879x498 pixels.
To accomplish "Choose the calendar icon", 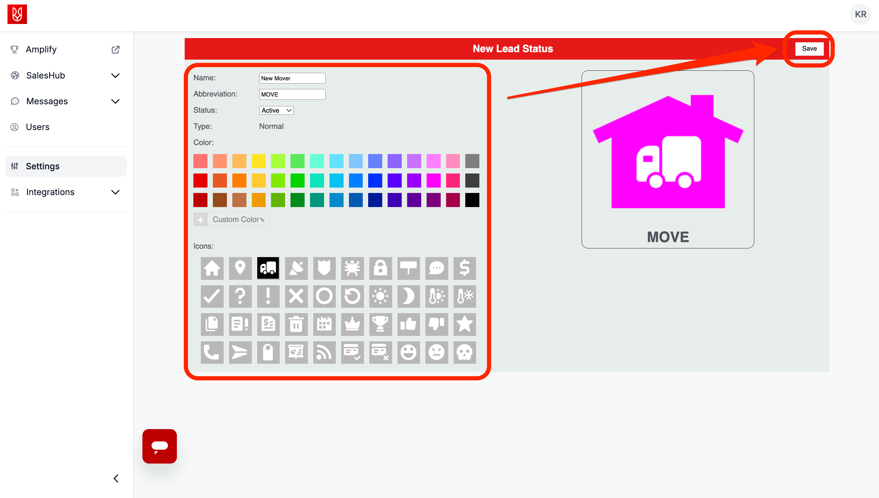I will [324, 324].
